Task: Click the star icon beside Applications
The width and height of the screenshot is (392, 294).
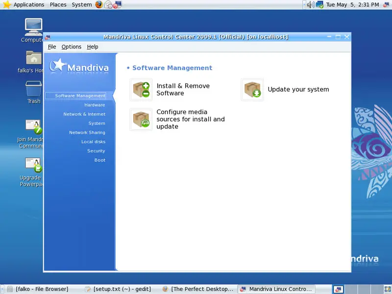Action: coord(7,4)
